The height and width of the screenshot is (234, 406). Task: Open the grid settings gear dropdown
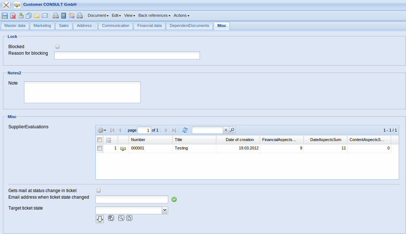click(102, 130)
